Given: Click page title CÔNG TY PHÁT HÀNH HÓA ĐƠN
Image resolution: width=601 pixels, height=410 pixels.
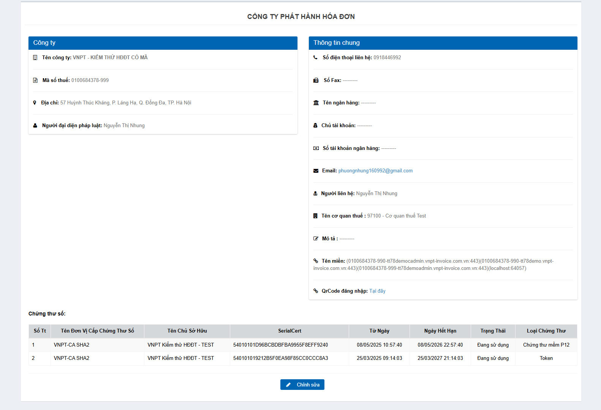Looking at the screenshot, I should (x=301, y=17).
